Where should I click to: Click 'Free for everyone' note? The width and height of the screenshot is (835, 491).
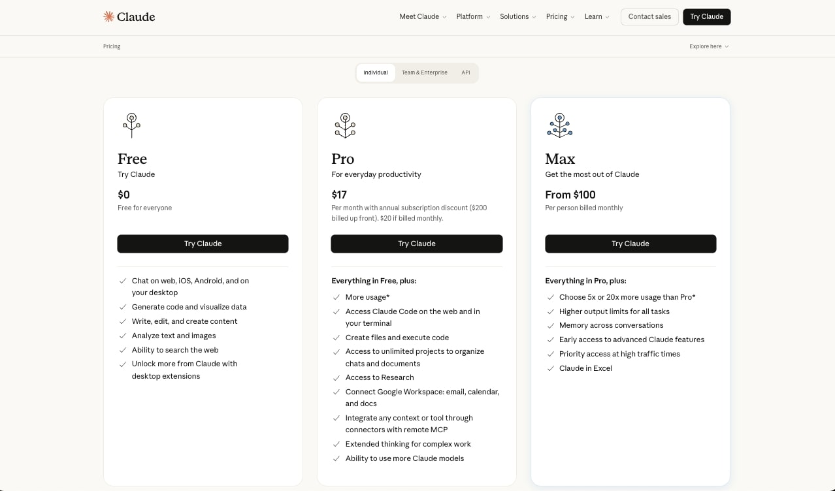144,208
